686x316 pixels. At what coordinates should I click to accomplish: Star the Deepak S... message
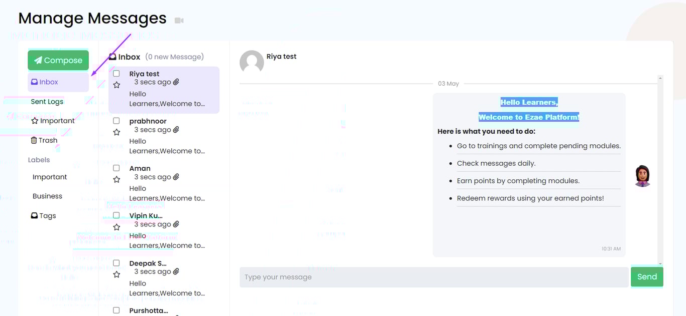pyautogui.click(x=117, y=274)
